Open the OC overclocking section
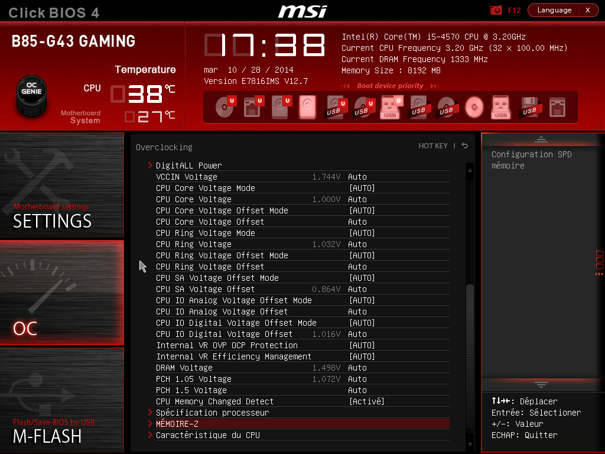Screen dimensions: 605x454 61,293
